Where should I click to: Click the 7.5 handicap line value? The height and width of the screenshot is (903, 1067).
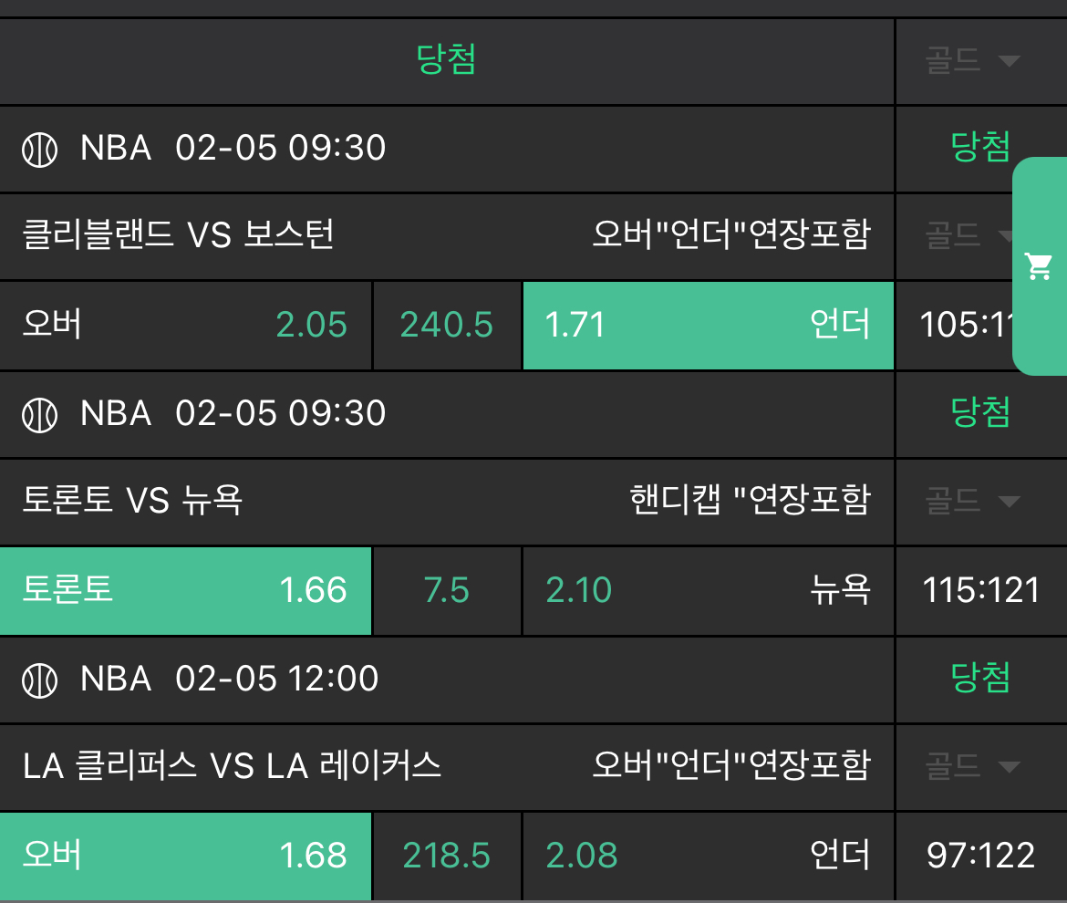tap(447, 590)
